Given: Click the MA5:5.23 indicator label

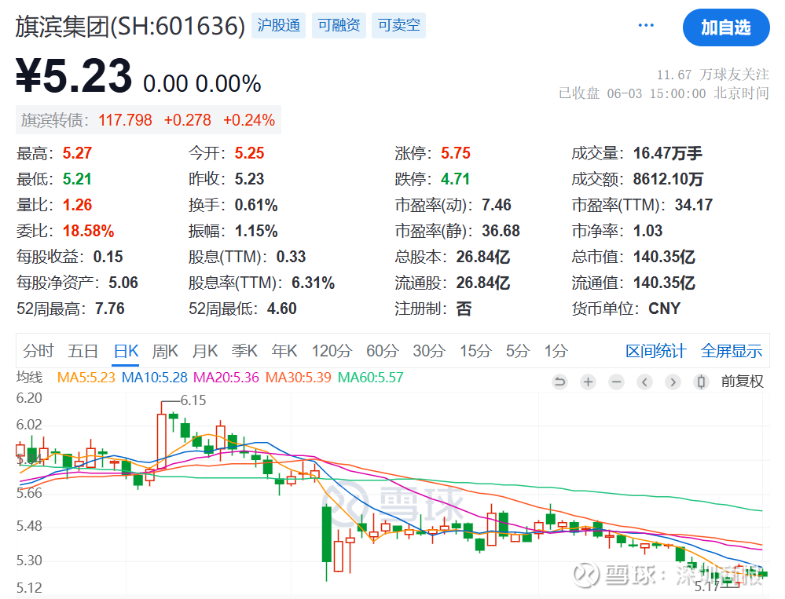Looking at the screenshot, I should [86, 378].
